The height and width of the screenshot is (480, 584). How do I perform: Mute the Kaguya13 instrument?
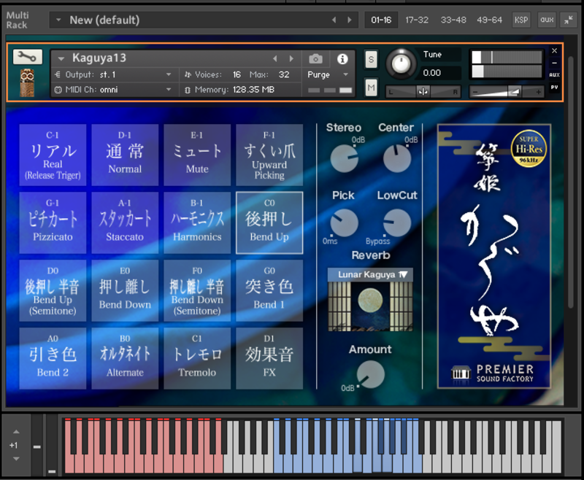(371, 88)
